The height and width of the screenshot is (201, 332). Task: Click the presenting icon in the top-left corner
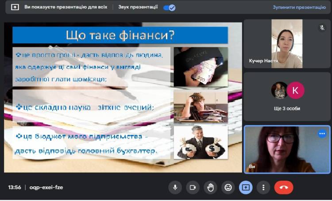tap(15, 8)
